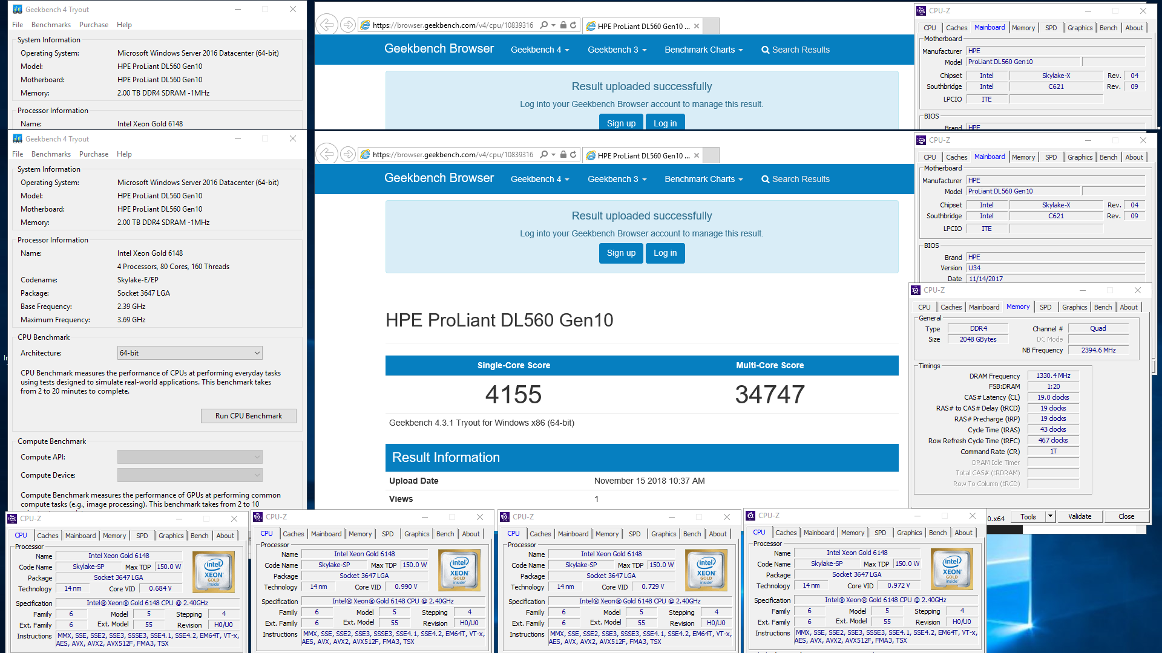
Task: Click the BIOS Version field showing U34
Action: [1055, 268]
